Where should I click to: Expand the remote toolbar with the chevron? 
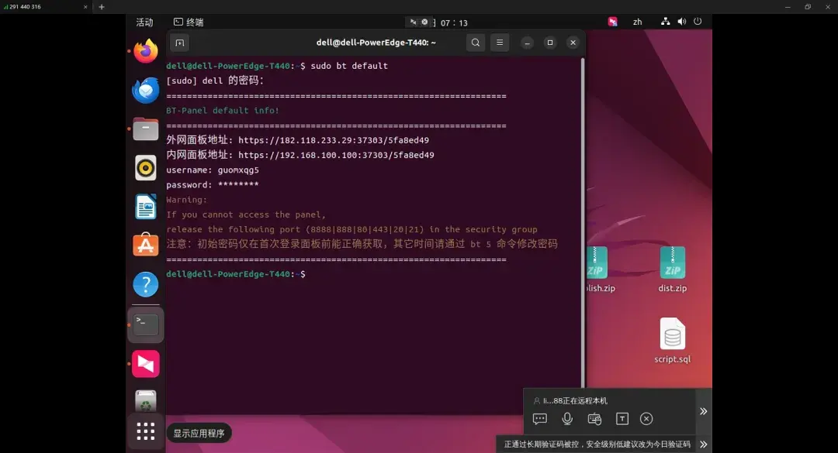click(703, 411)
